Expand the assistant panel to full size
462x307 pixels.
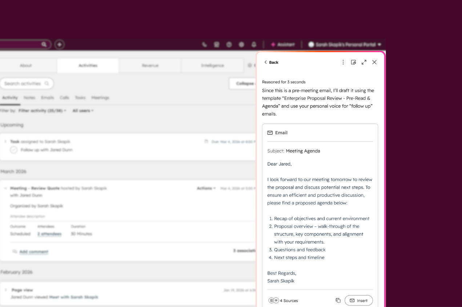point(364,62)
